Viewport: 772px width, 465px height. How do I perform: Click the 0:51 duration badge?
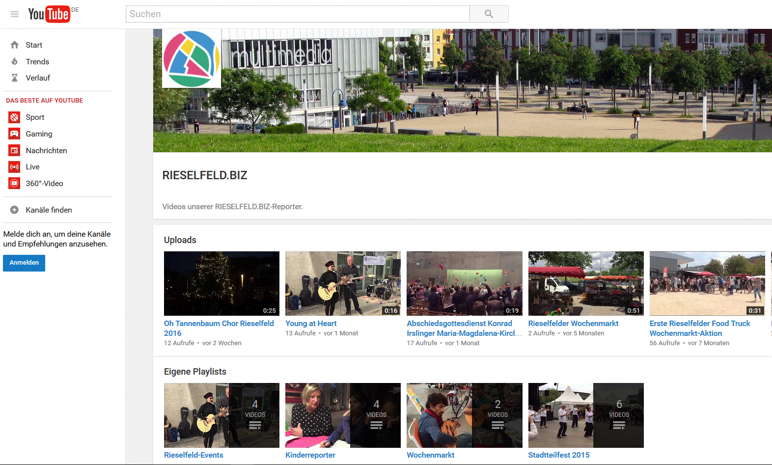pyautogui.click(x=634, y=310)
